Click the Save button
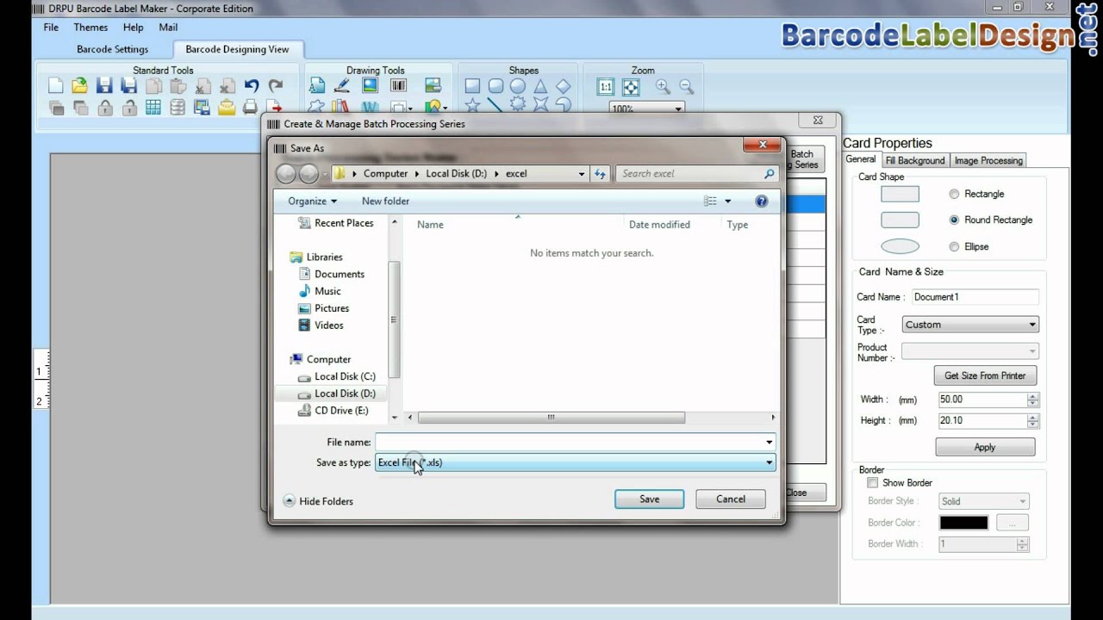Viewport: 1103px width, 620px height. (x=649, y=499)
